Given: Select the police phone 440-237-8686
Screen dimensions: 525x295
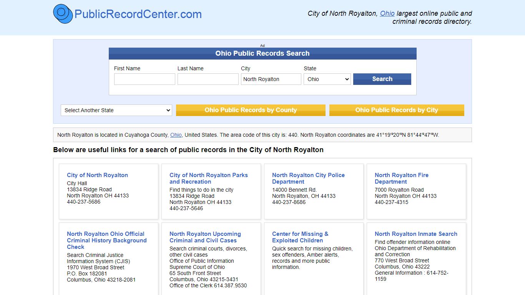Looking at the screenshot, I should 289,202.
